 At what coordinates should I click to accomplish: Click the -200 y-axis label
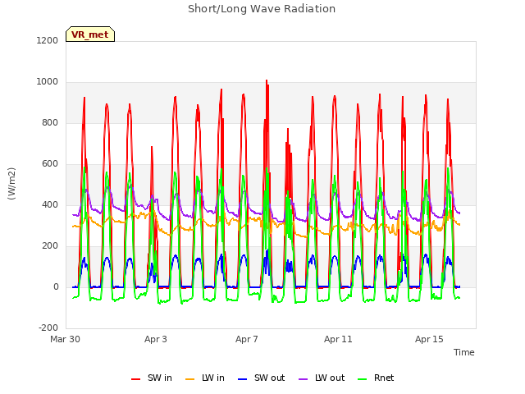[48, 328]
